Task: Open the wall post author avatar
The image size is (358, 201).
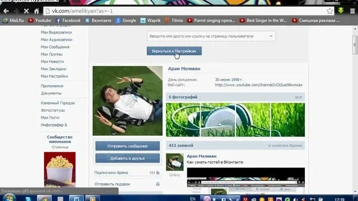Action: tap(175, 162)
